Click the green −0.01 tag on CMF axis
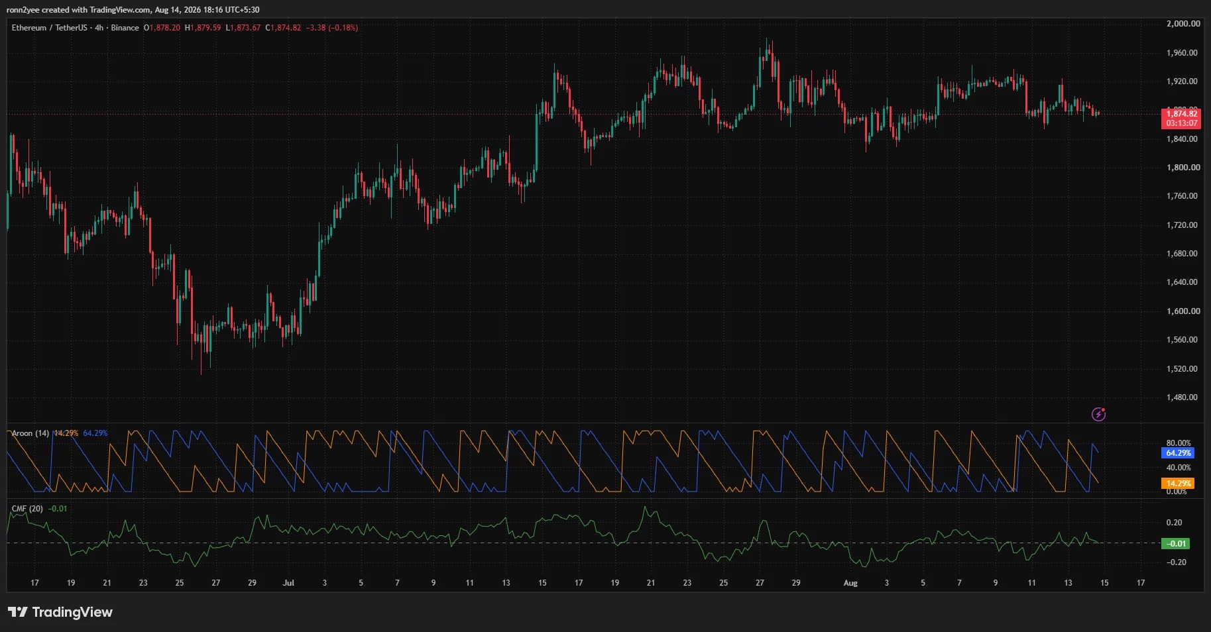1211x632 pixels. 1176,544
